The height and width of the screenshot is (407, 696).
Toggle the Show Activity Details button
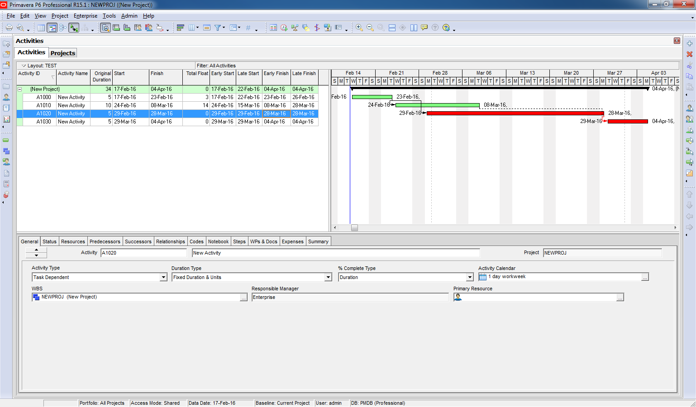click(x=105, y=28)
